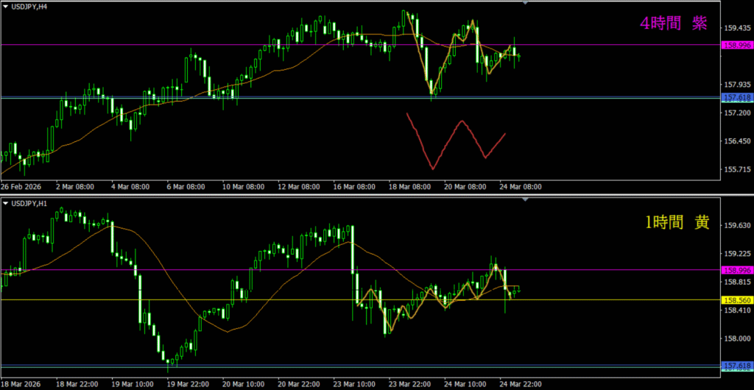The width and height of the screenshot is (754, 390).
Task: Click the 159.630 level on H1 price scale
Action: pyautogui.click(x=737, y=226)
